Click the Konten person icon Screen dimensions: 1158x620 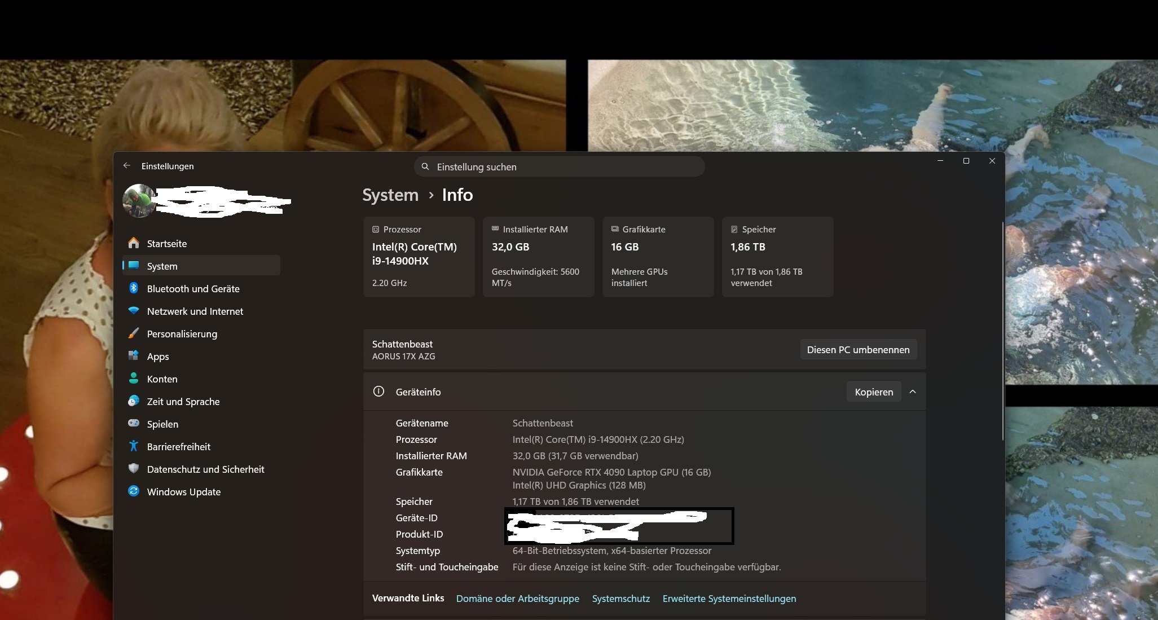[134, 379]
